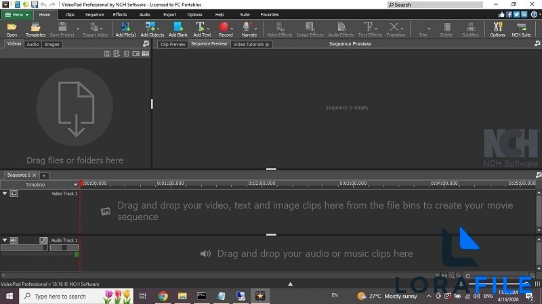Screen dimensions: 542x304
Task: Click the Type here to search box
Action: tap(76, 296)
